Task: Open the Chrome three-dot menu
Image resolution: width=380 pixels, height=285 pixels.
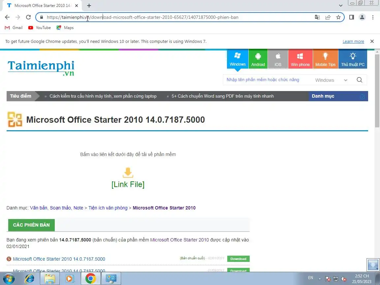Action: click(x=373, y=17)
